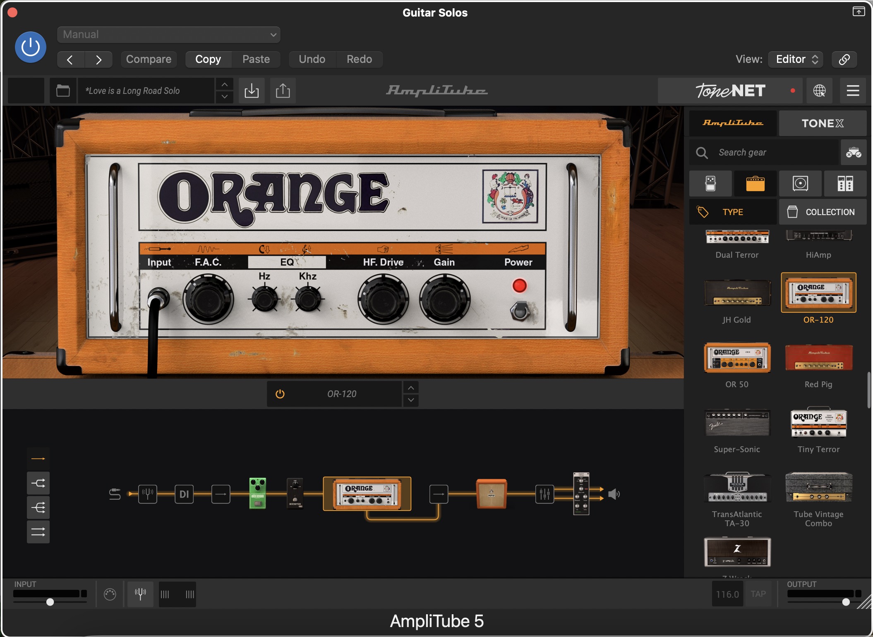873x637 pixels.
Task: Select the cabinet speaker category icon
Action: (x=800, y=183)
